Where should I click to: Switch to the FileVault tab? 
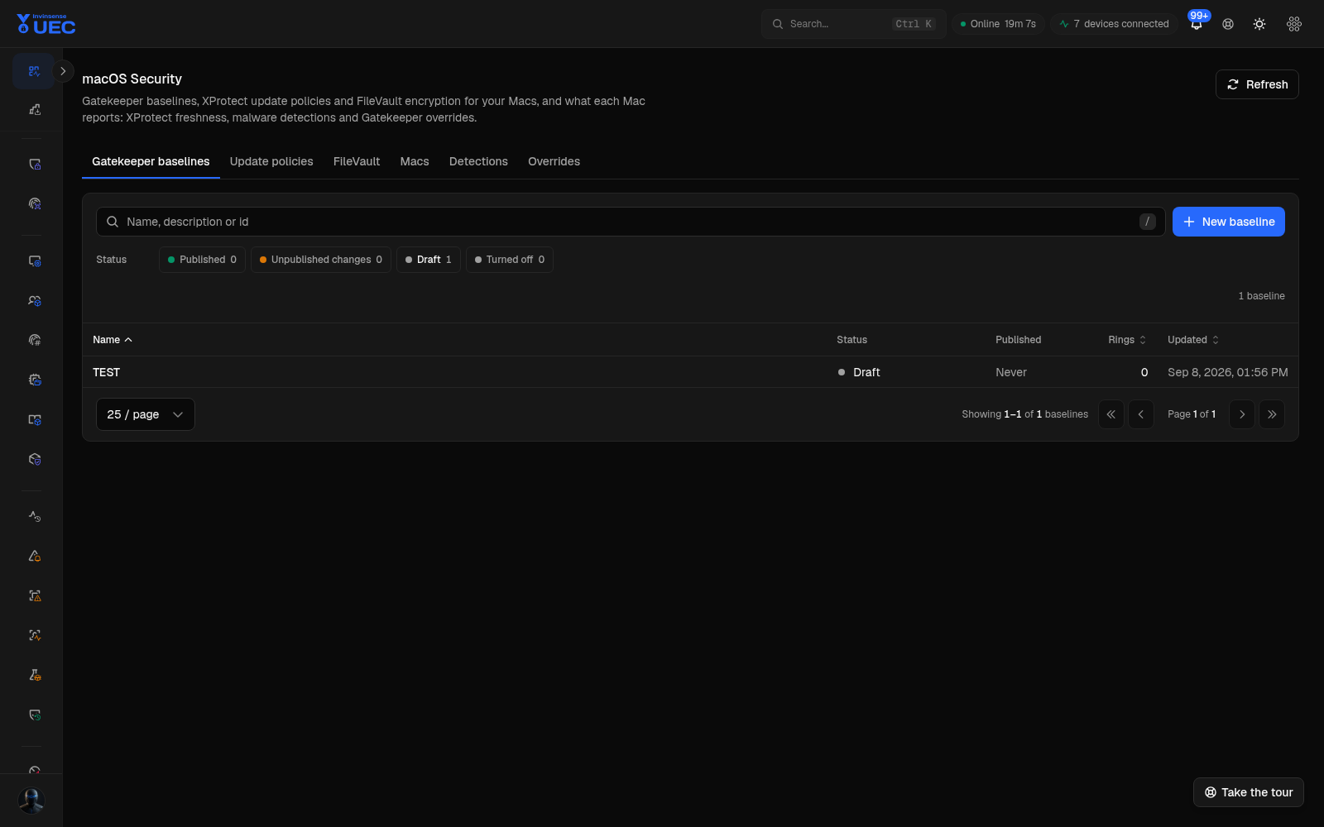[357, 161]
